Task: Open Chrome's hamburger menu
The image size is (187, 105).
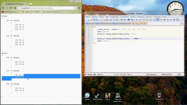Action: 79,8
